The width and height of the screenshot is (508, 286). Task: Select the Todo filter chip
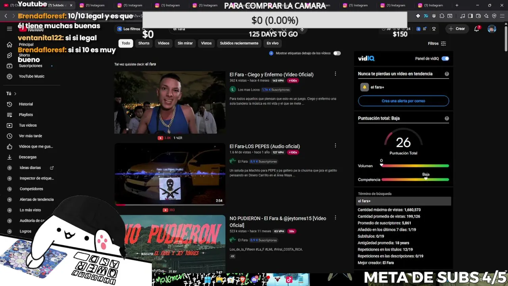[126, 43]
